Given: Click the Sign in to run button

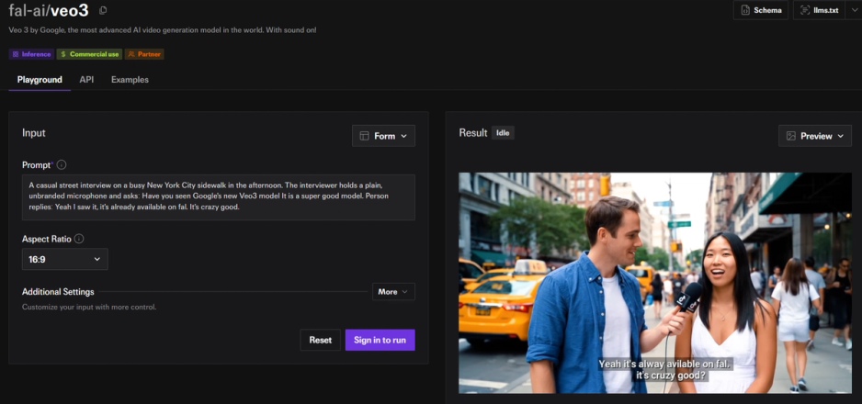Looking at the screenshot, I should (x=380, y=340).
